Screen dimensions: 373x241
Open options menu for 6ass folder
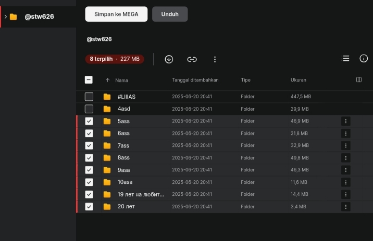(345, 133)
